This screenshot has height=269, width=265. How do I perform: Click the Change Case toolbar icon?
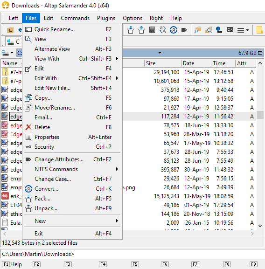(163, 30)
